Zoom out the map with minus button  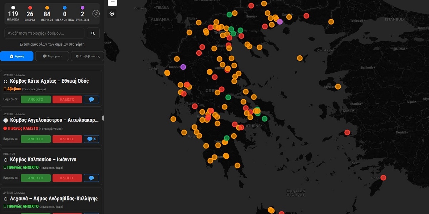coord(112,2)
